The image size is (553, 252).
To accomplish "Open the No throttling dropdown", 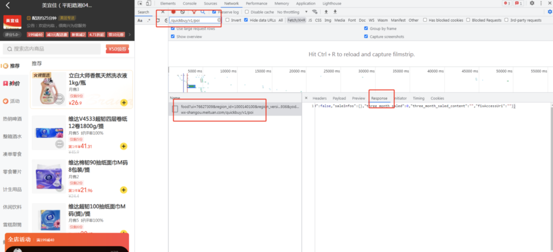I will coord(291,12).
